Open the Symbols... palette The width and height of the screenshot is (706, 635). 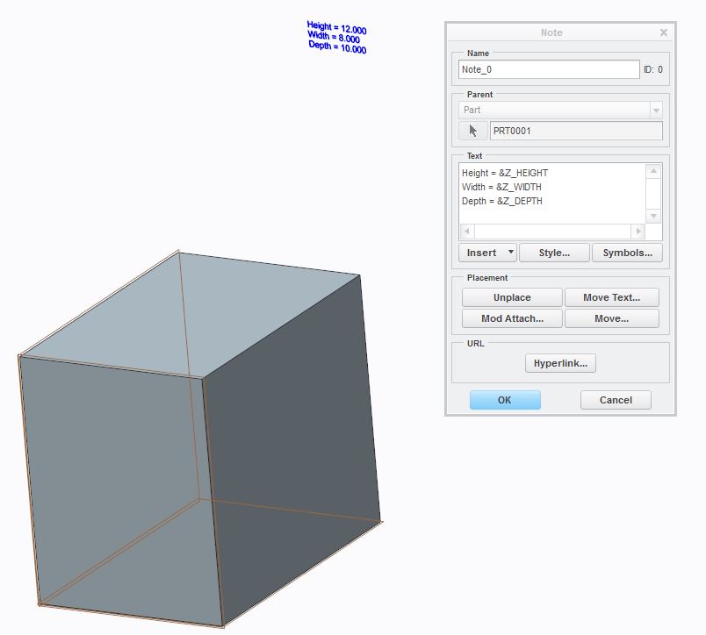pos(627,253)
